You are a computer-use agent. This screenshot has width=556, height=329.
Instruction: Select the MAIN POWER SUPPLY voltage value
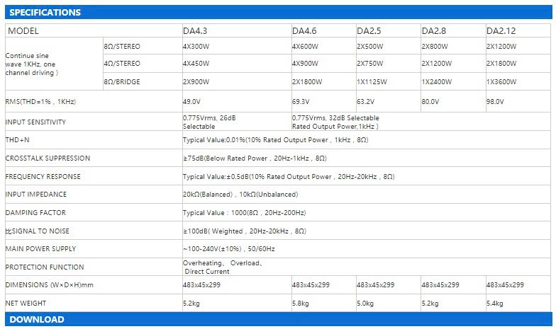click(228, 249)
